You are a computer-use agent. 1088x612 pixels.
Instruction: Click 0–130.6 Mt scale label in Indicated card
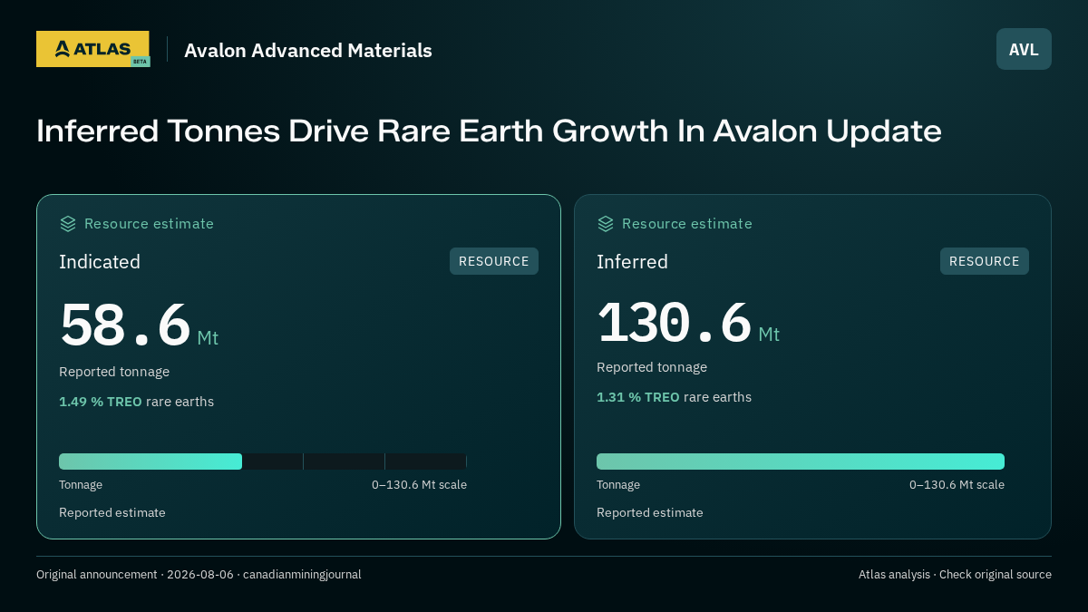coord(419,485)
